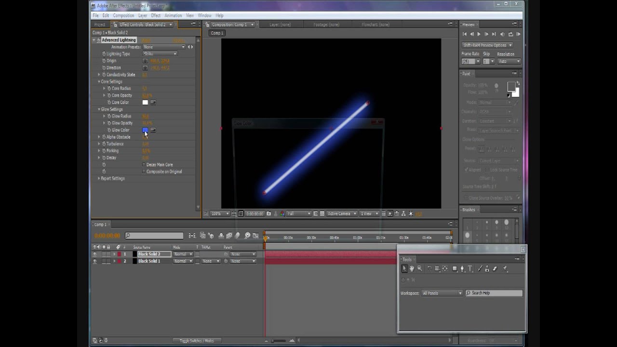This screenshot has height=347, width=617.
Task: Select the Pan Behind anchor point tool
Action: 445,268
